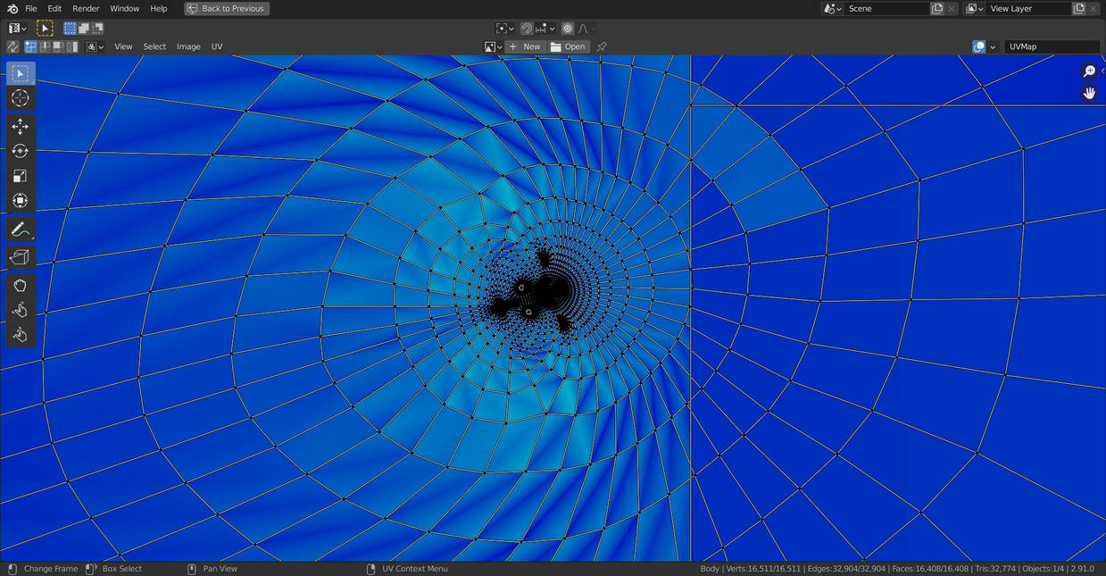
Task: Select the Annotate pencil tool
Action: click(21, 230)
